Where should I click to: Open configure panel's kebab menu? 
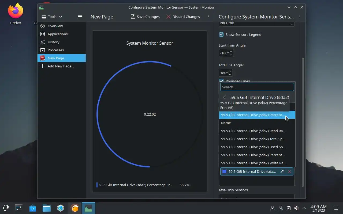coord(300,17)
